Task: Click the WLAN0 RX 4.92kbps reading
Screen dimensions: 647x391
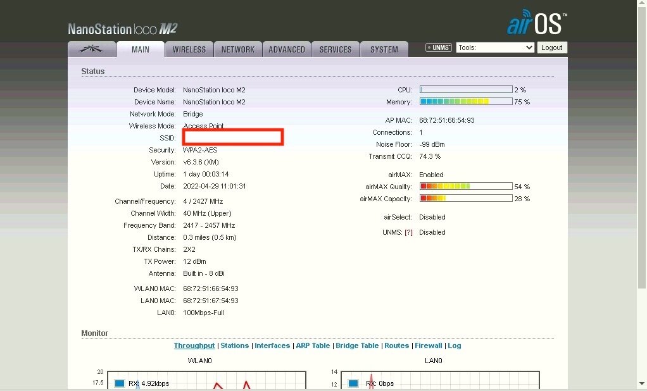Action: coord(149,383)
